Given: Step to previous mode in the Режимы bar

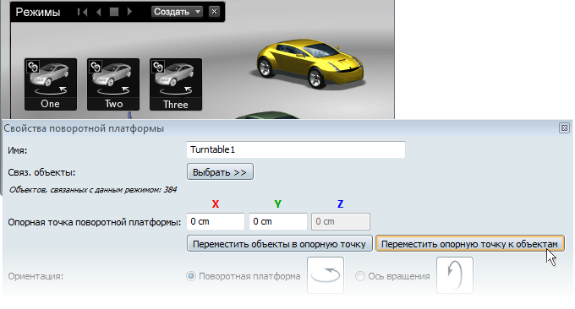Looking at the screenshot, I should tap(98, 12).
